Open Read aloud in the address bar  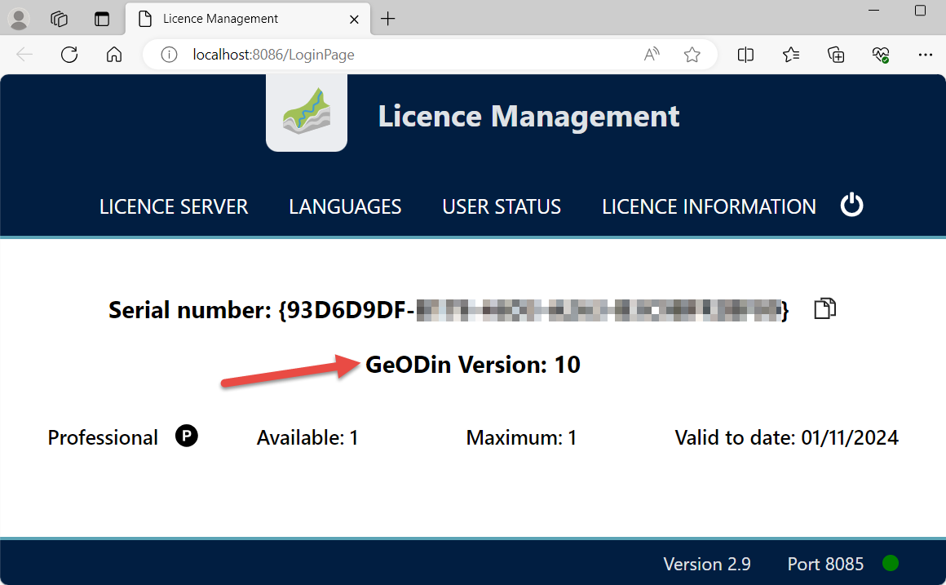pyautogui.click(x=652, y=55)
